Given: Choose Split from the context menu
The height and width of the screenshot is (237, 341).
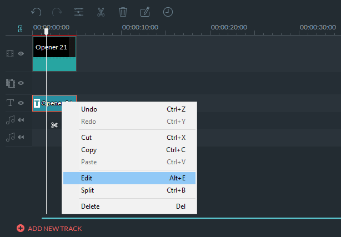Looking at the screenshot, I should pyautogui.click(x=129, y=190).
